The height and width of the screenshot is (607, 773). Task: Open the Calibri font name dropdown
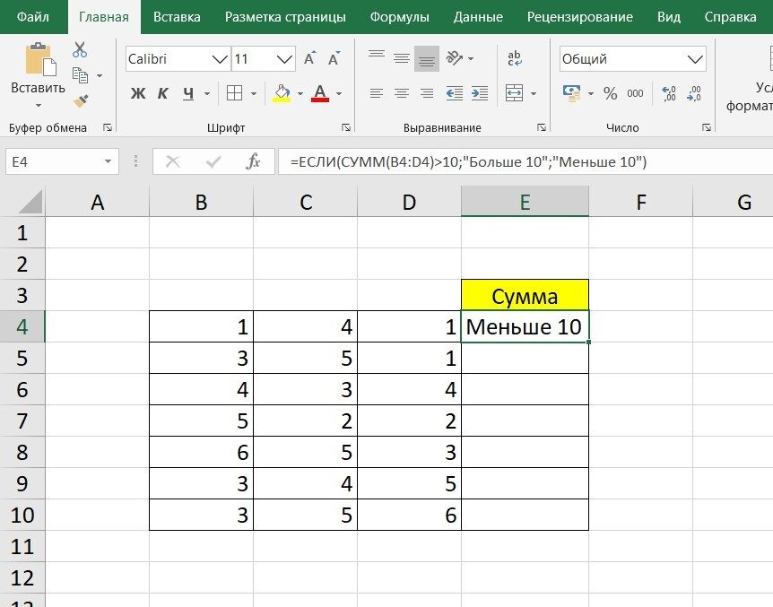(219, 59)
